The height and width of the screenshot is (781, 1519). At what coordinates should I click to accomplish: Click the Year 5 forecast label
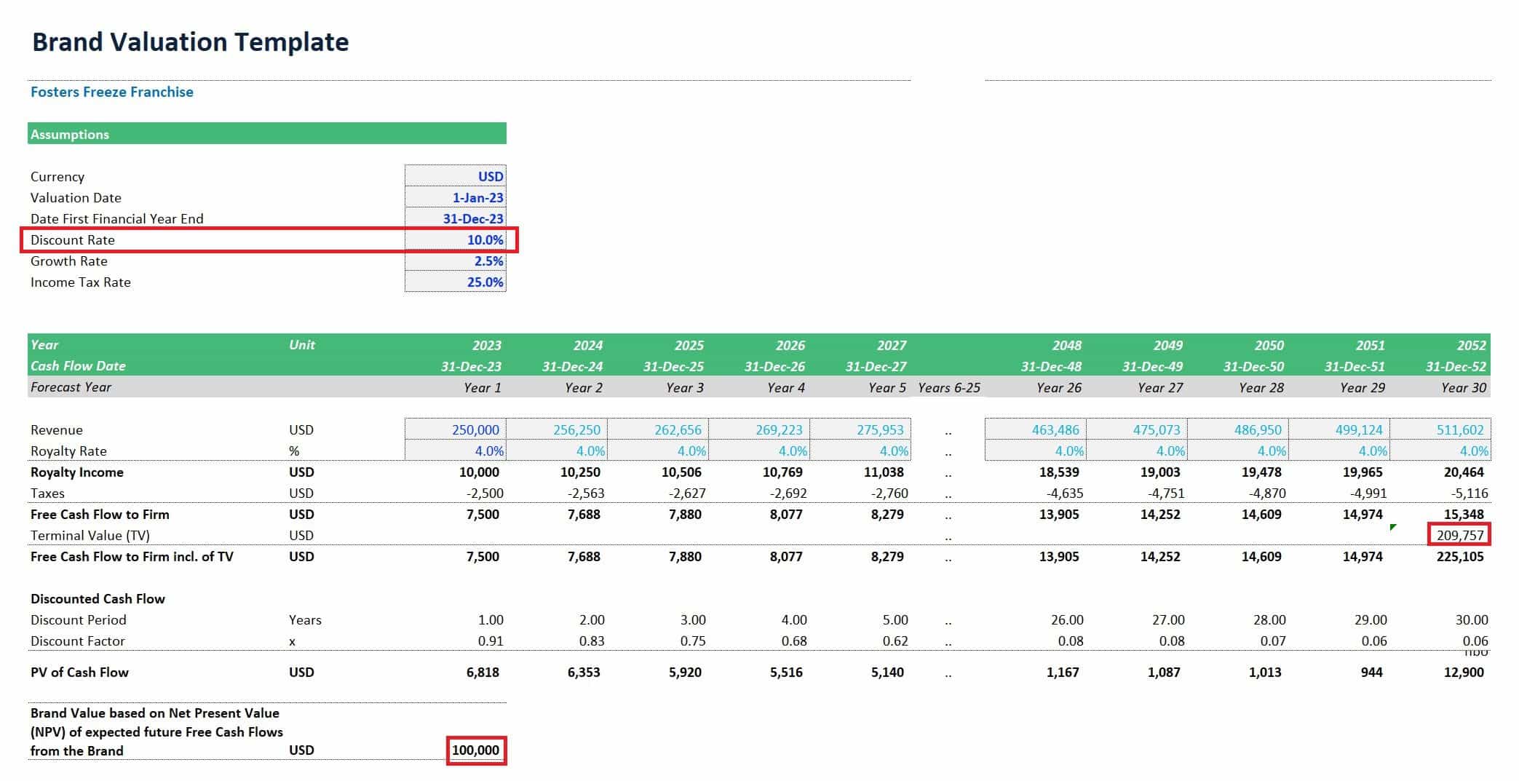[x=887, y=387]
